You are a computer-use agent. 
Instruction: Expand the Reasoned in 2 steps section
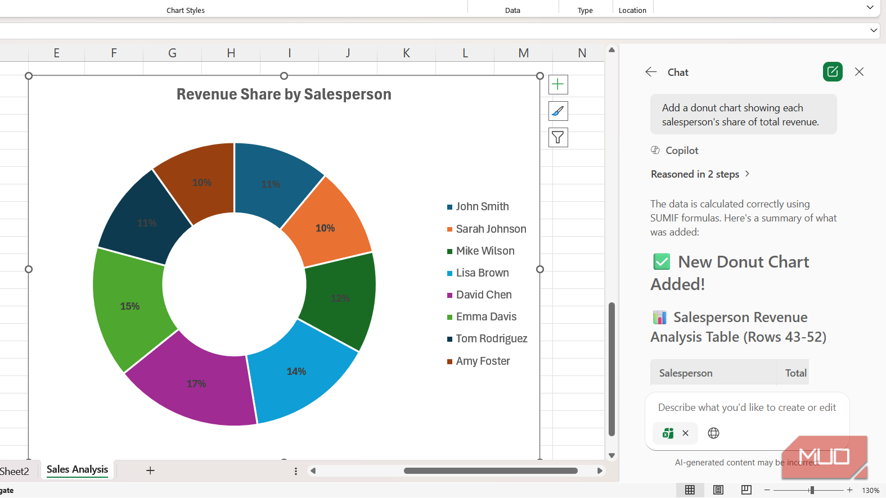pos(700,174)
